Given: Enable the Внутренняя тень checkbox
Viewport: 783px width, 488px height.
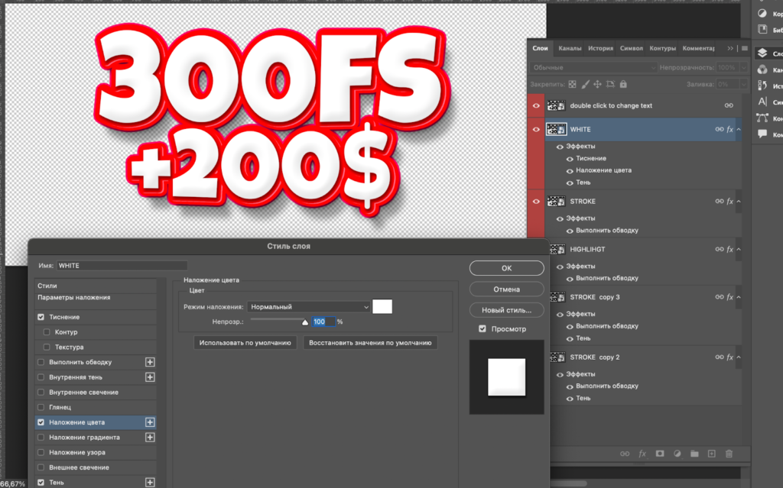Looking at the screenshot, I should (x=41, y=377).
